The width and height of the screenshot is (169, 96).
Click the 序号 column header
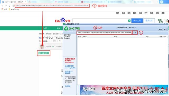point(79,37)
